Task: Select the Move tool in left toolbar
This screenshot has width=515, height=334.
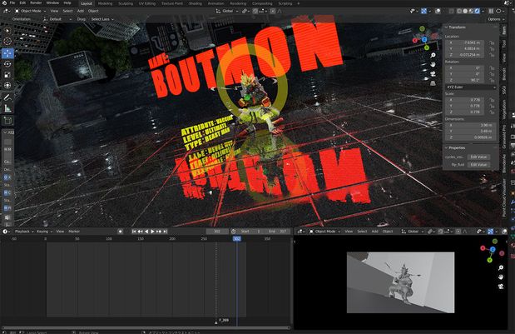Action: [x=7, y=53]
